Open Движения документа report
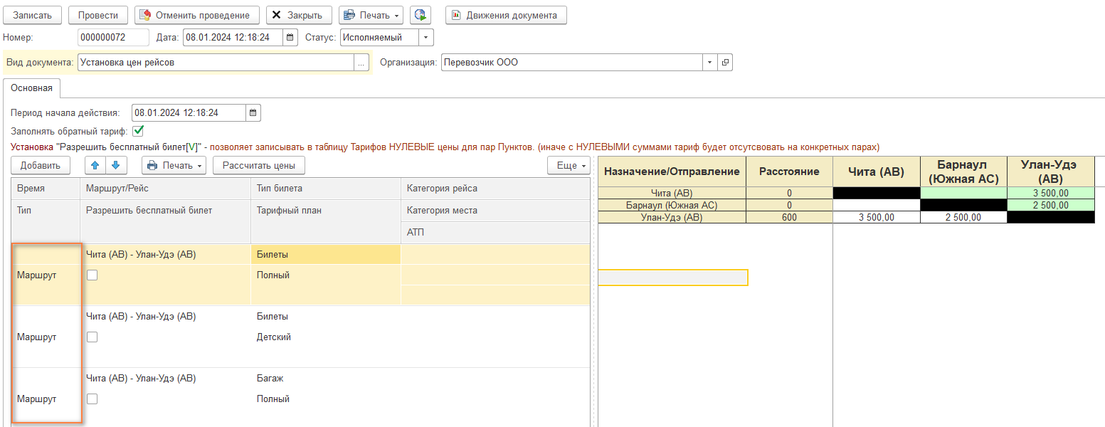1105x427 pixels. (506, 15)
